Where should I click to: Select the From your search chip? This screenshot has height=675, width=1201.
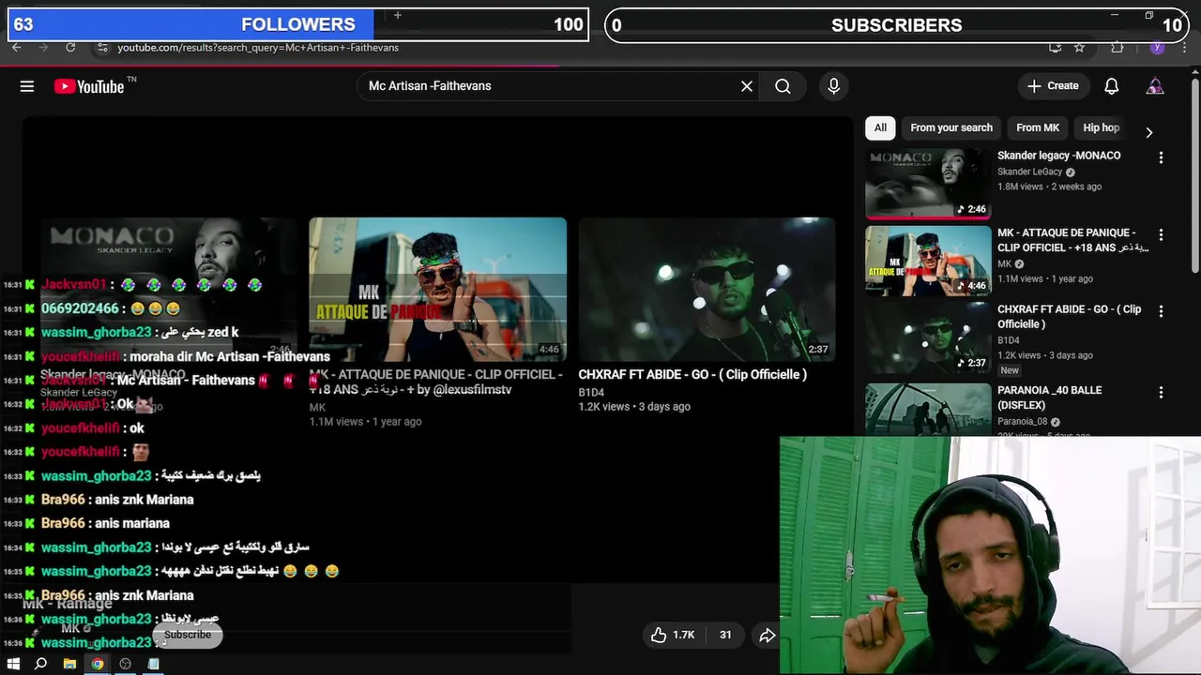point(951,127)
